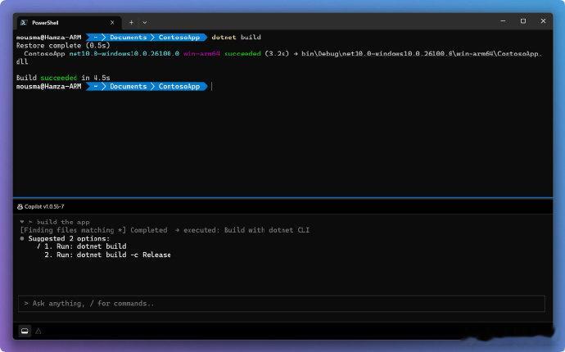Select the PowerShell tab
565x352 pixels.
pos(69,23)
